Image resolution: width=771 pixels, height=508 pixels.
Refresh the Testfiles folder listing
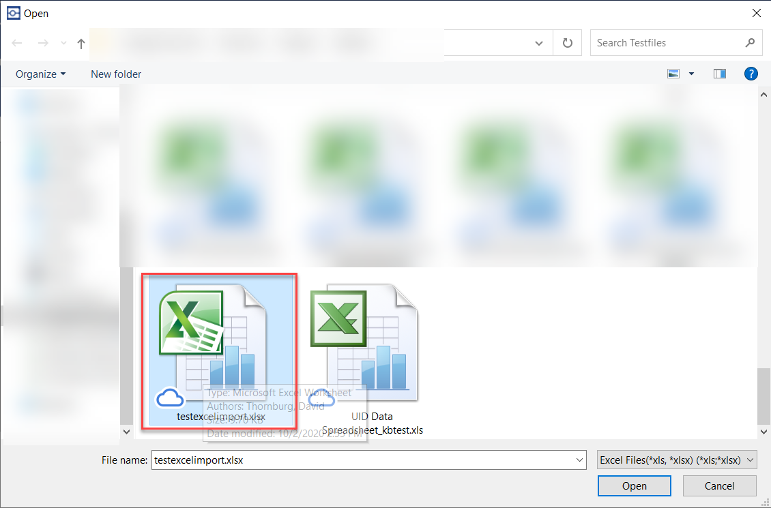tap(567, 43)
